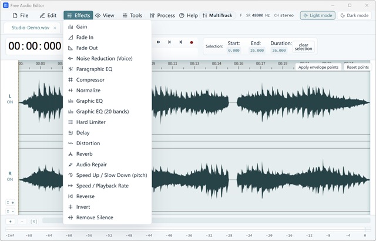376x241 pixels.
Task: Increase vertical zoom with the plus button
Action: 10,203
